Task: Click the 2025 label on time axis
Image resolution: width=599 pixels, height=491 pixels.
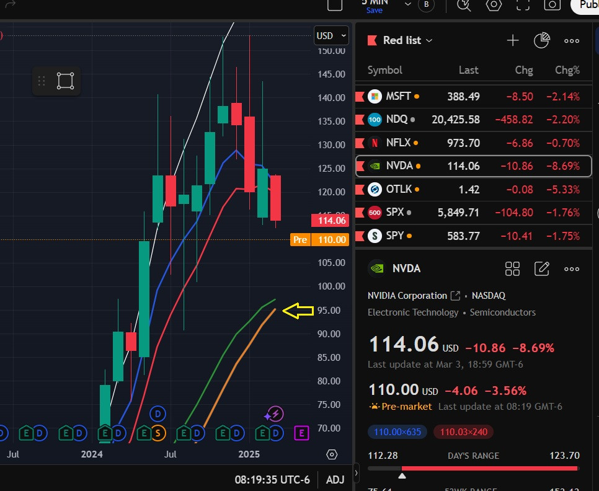Action: point(249,454)
